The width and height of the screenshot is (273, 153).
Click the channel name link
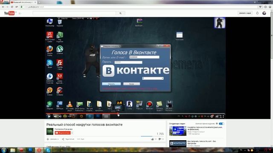(x=64, y=129)
